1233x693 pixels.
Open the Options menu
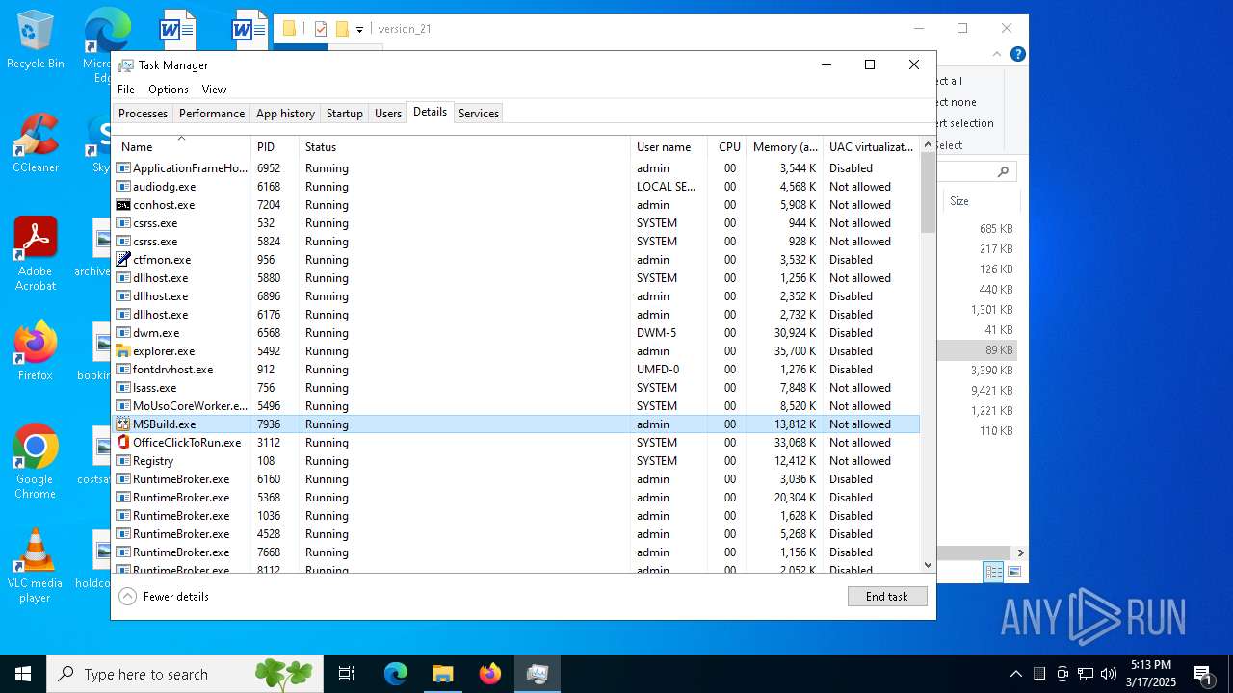point(169,90)
